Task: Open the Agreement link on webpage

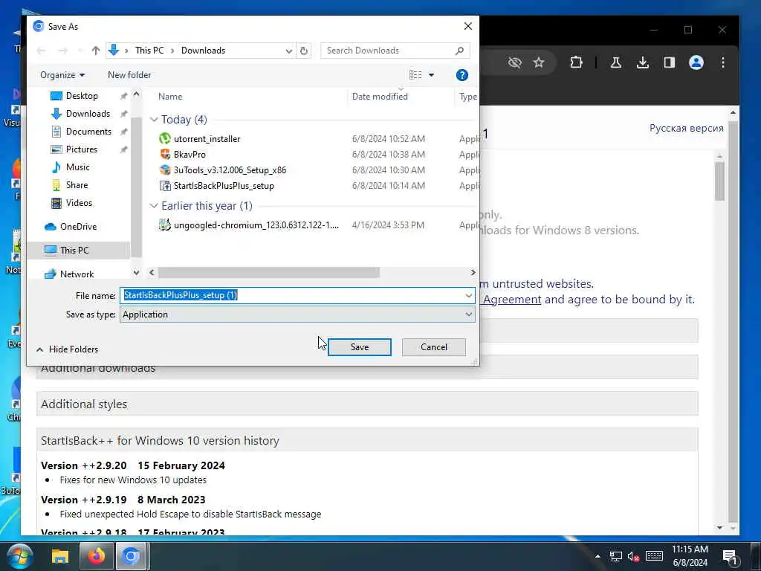Action: point(512,300)
